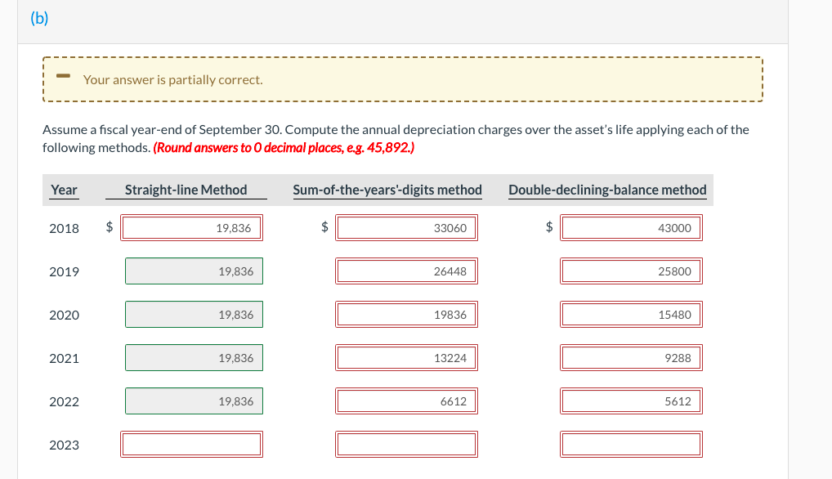
Task: Select the 2022 Straight-line Method field
Action: 195,401
